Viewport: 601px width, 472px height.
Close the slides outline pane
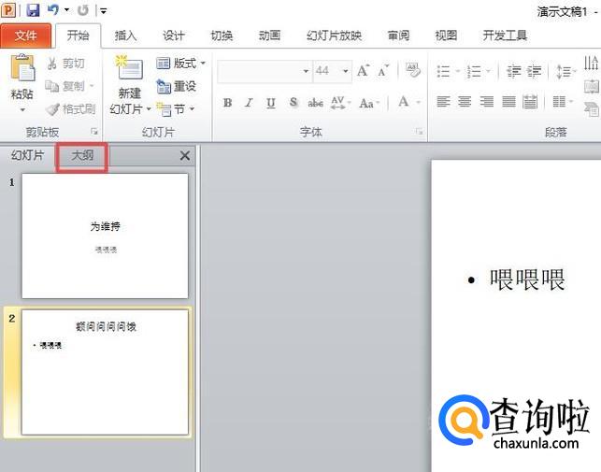coord(185,156)
